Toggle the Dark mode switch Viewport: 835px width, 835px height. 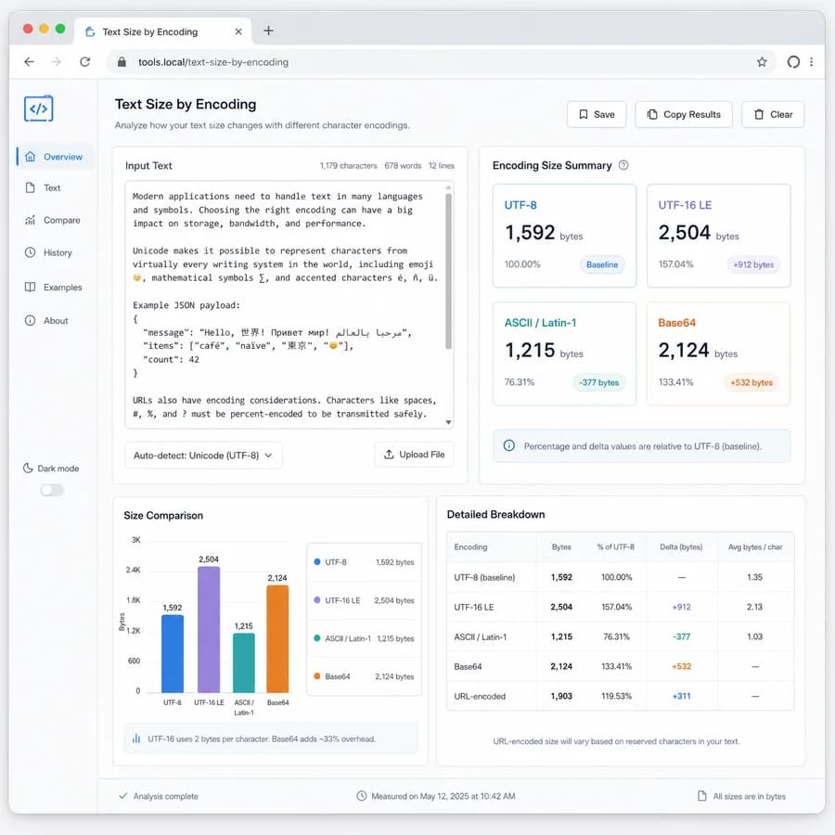[x=52, y=490]
